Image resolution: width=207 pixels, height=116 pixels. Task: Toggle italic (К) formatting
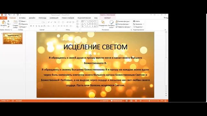(x=34, y=26)
